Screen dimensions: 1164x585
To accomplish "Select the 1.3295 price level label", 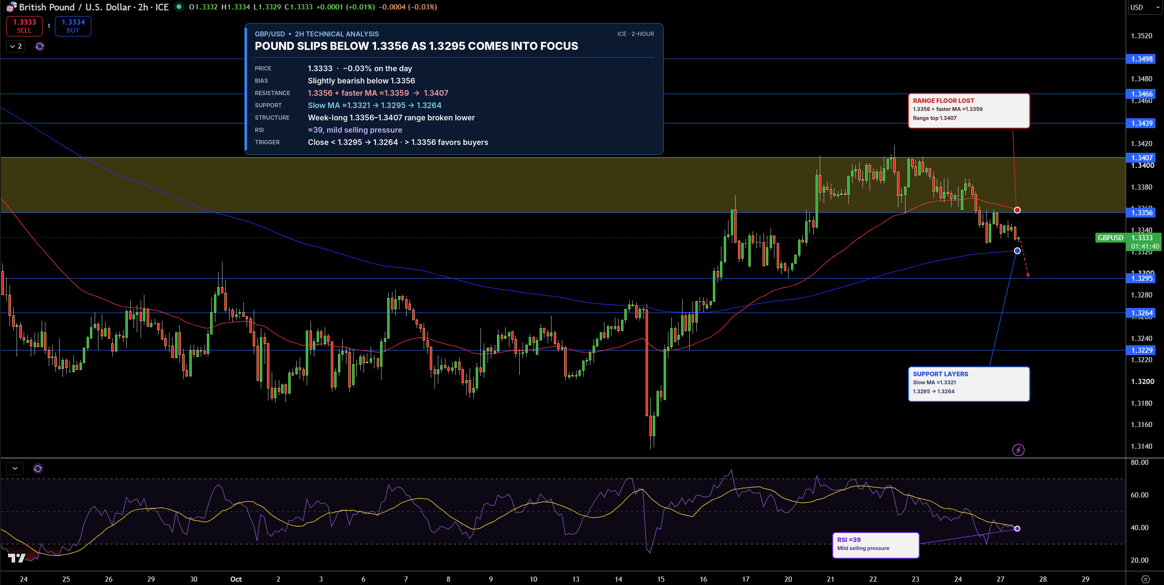I will (x=1142, y=279).
